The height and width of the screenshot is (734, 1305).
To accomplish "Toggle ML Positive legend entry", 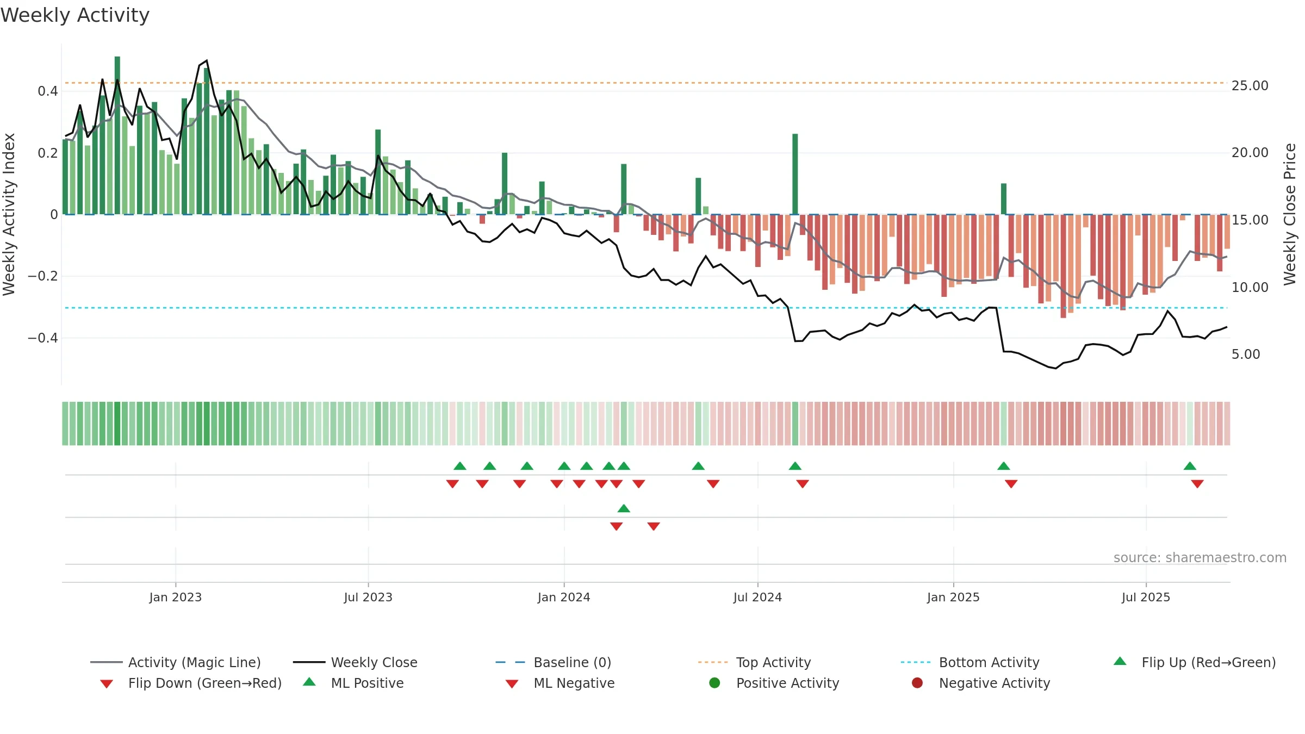I will pos(353,683).
